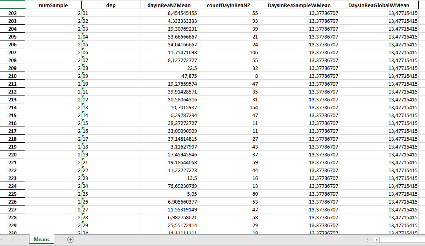
Task: Select the dayInReaNZMean header cell
Action: point(169,5)
